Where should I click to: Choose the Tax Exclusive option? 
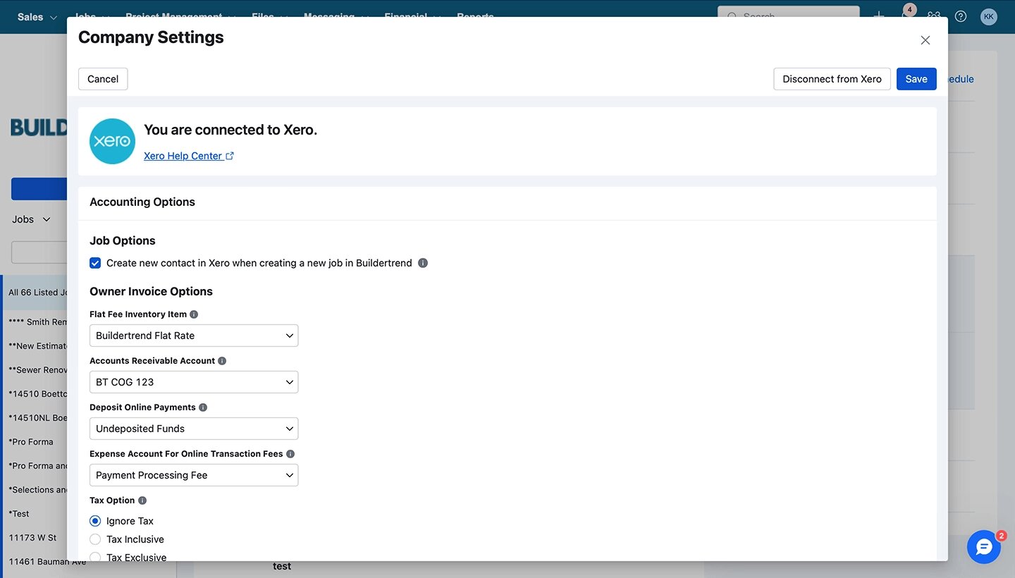95,557
